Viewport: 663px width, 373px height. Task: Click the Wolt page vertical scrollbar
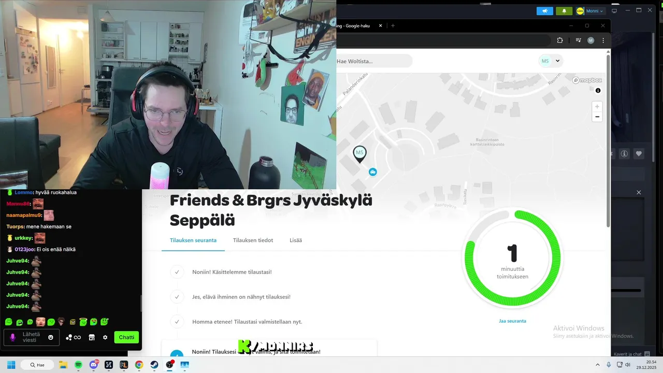[x=608, y=140]
